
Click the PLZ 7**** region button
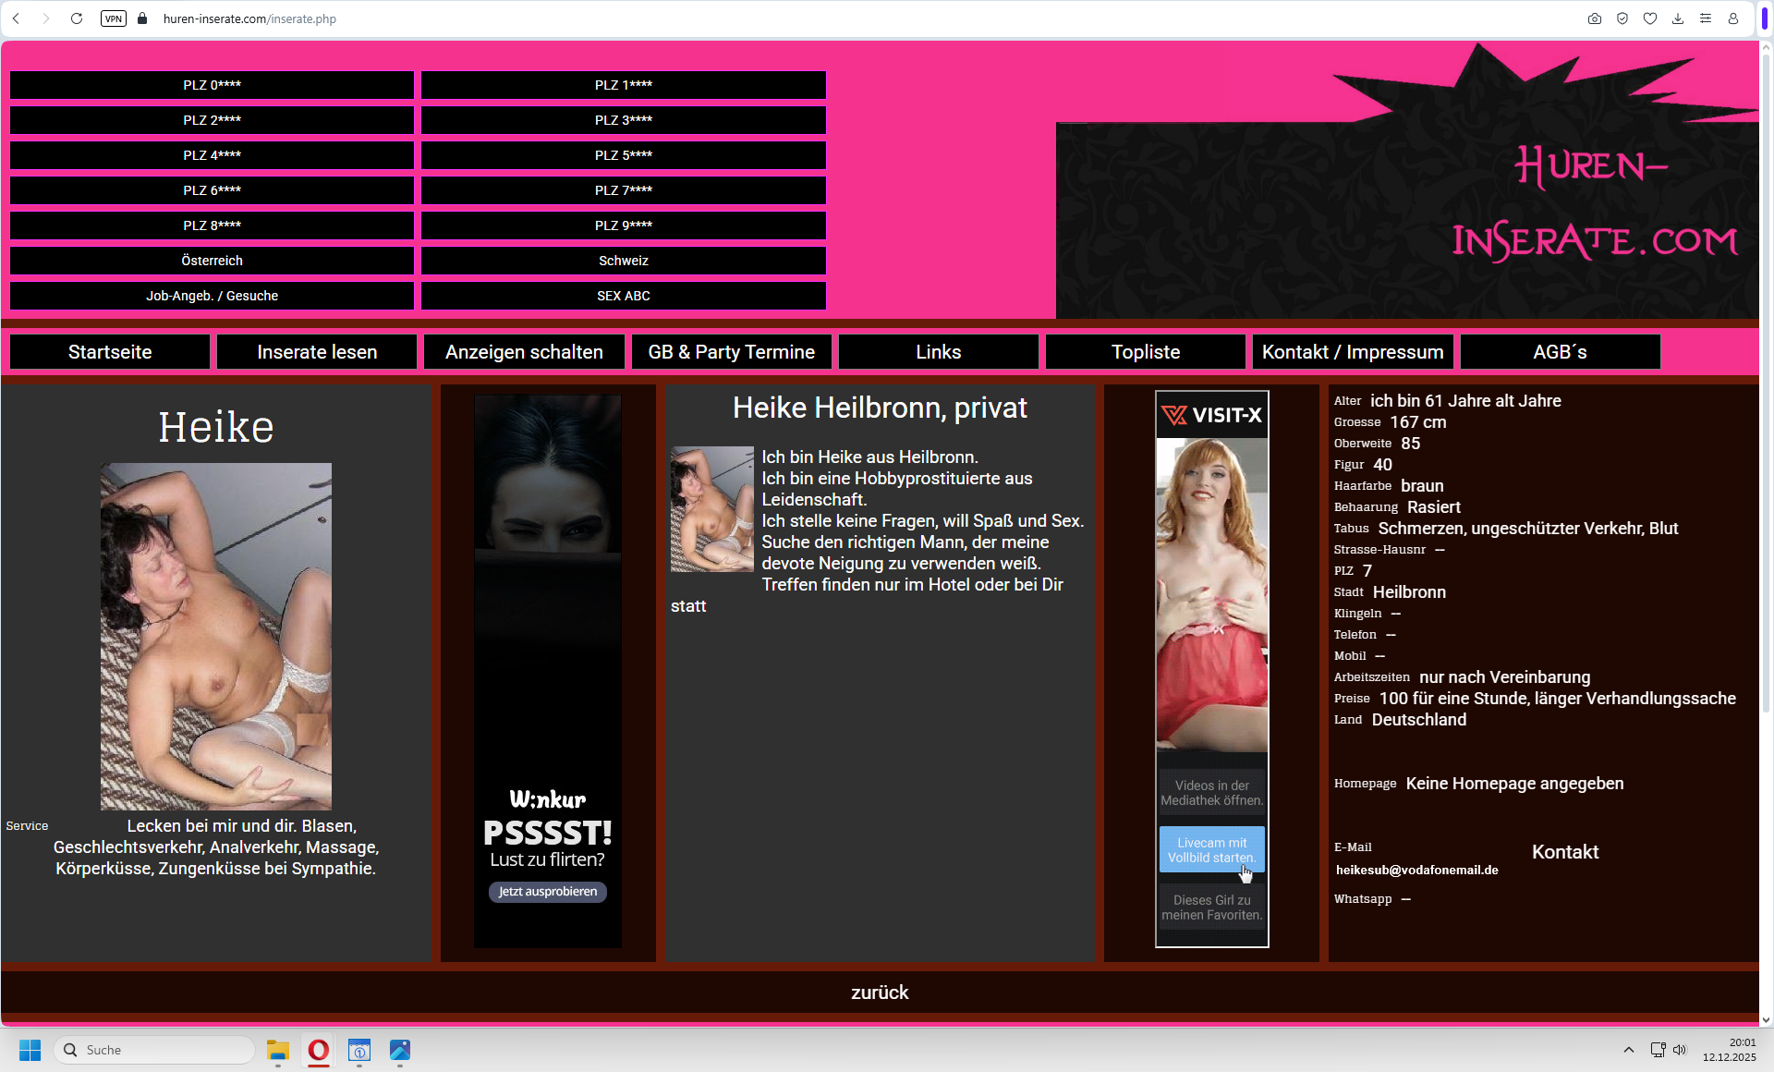[624, 190]
